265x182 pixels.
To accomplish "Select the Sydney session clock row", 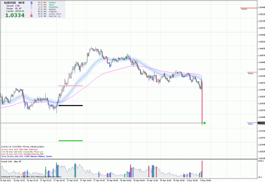I will point(47,3).
